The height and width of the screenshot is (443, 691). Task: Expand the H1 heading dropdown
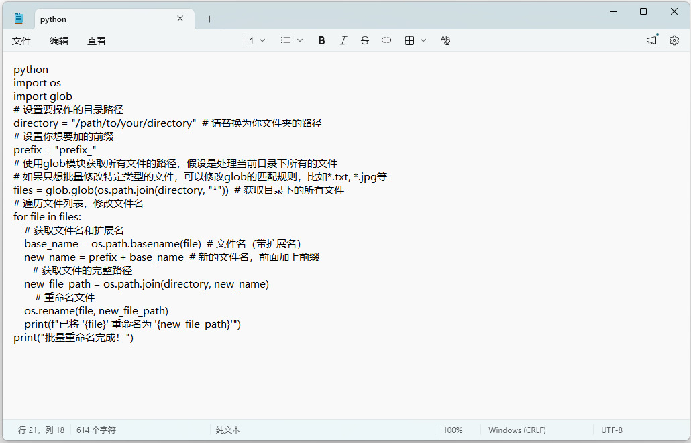(254, 40)
